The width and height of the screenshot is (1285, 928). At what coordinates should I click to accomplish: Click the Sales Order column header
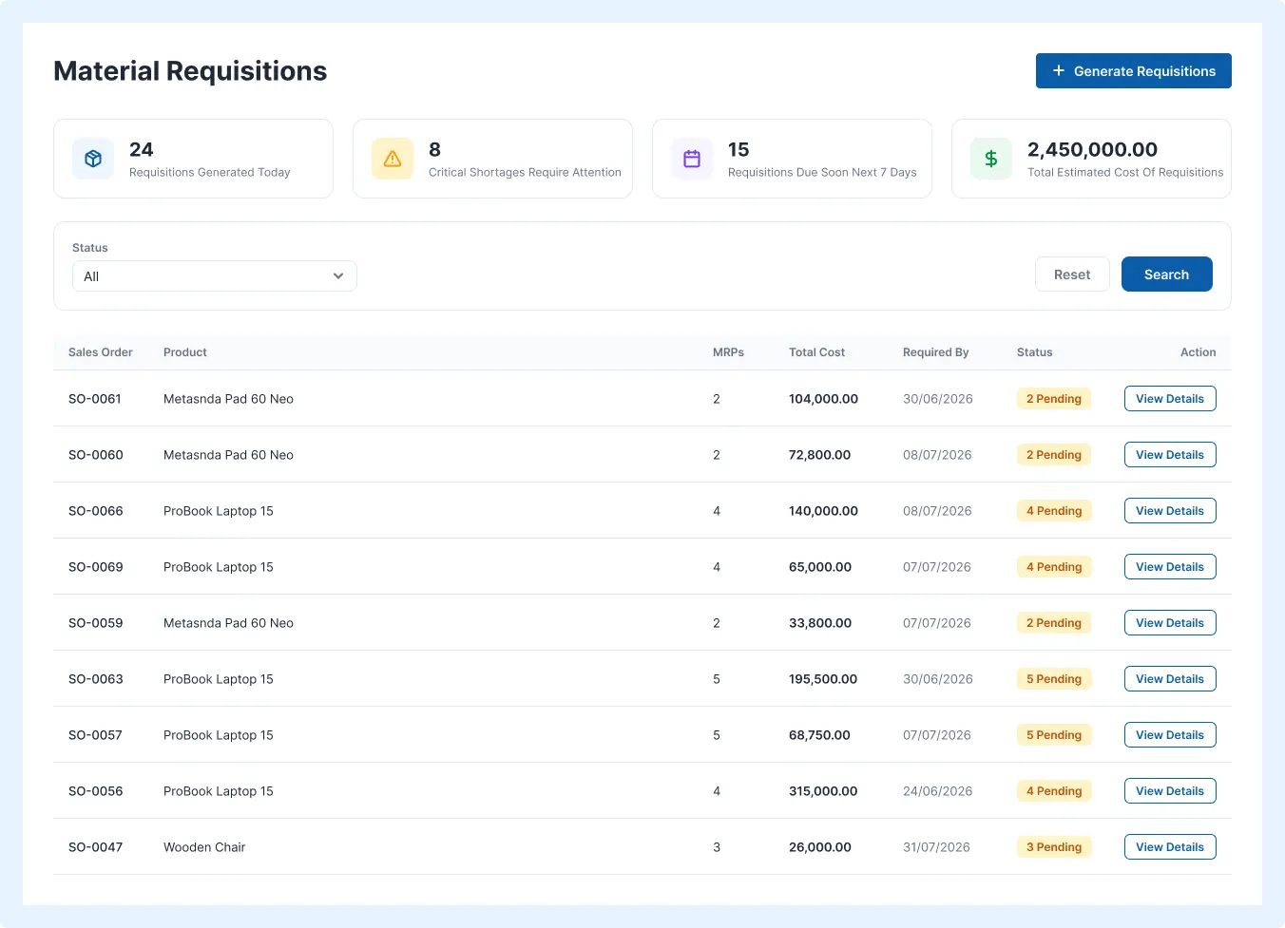point(101,352)
